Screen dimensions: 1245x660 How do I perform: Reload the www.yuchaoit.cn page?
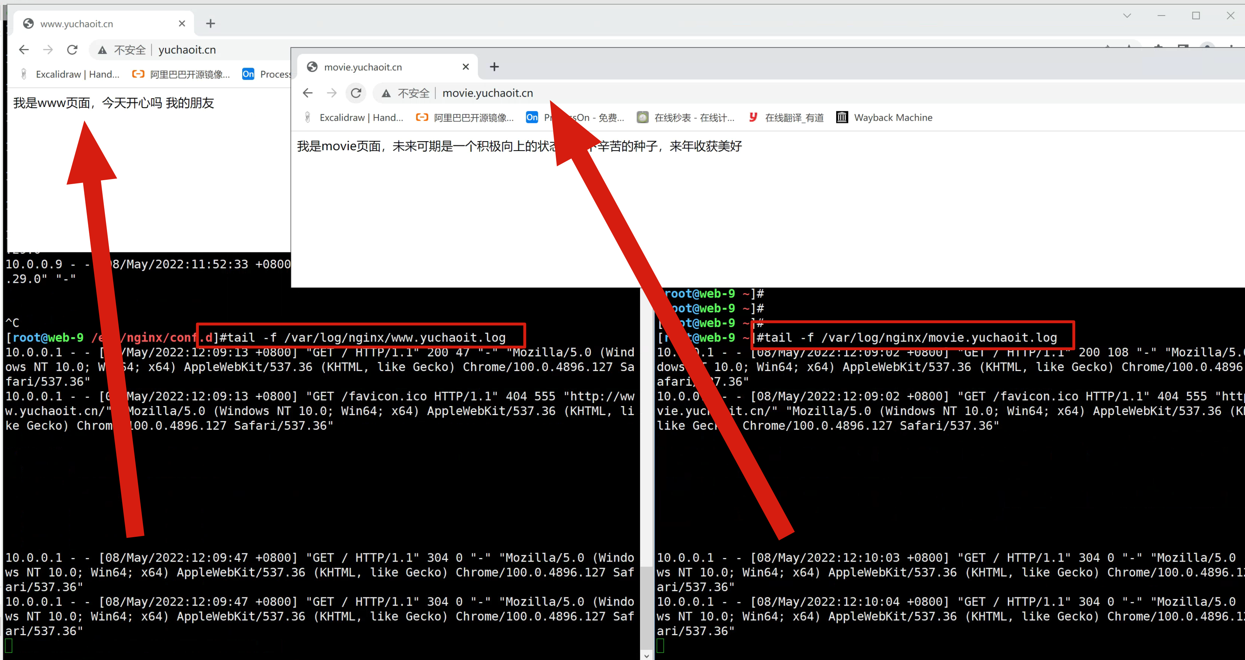pos(72,50)
